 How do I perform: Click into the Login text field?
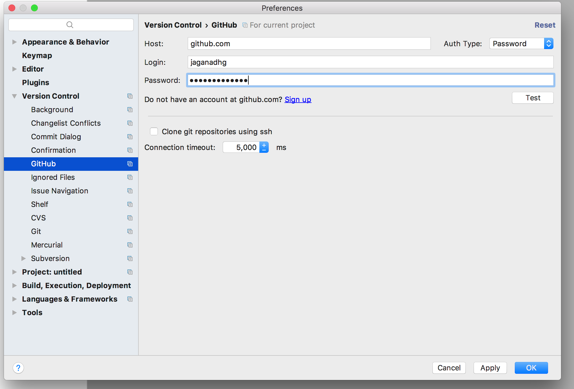click(370, 62)
